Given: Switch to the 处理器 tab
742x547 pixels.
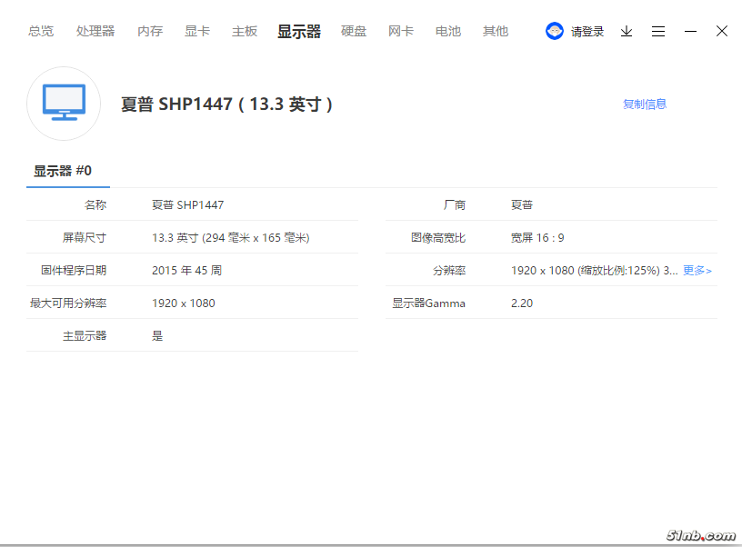Looking at the screenshot, I should pos(95,31).
